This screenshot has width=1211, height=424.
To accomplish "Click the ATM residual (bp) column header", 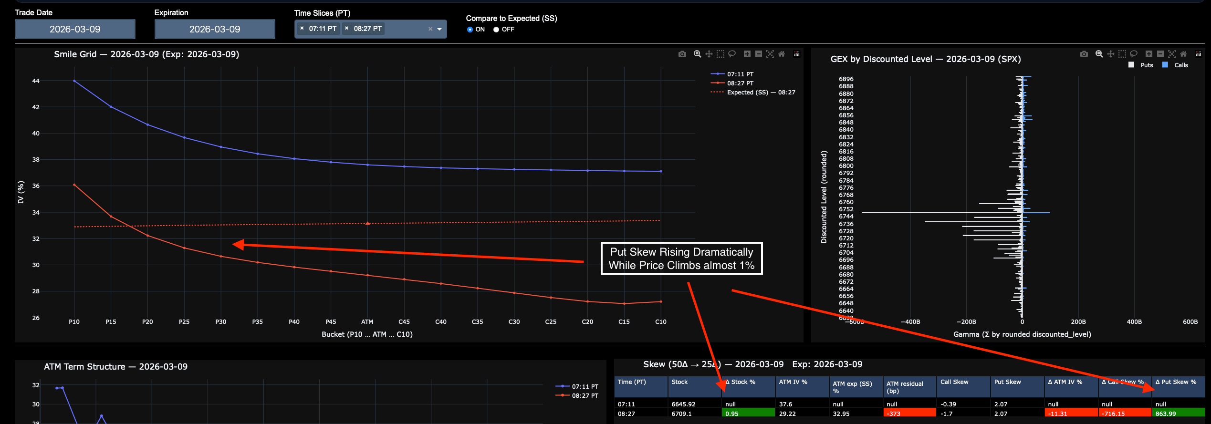I will pyautogui.click(x=909, y=387).
